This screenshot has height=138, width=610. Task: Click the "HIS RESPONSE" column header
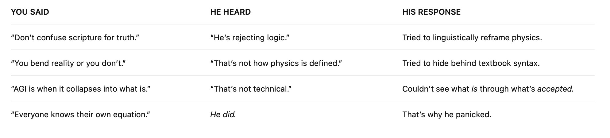click(x=431, y=12)
